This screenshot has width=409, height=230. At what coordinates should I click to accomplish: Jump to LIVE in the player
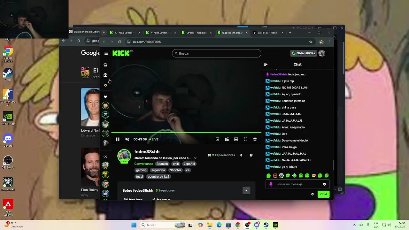click(x=154, y=139)
